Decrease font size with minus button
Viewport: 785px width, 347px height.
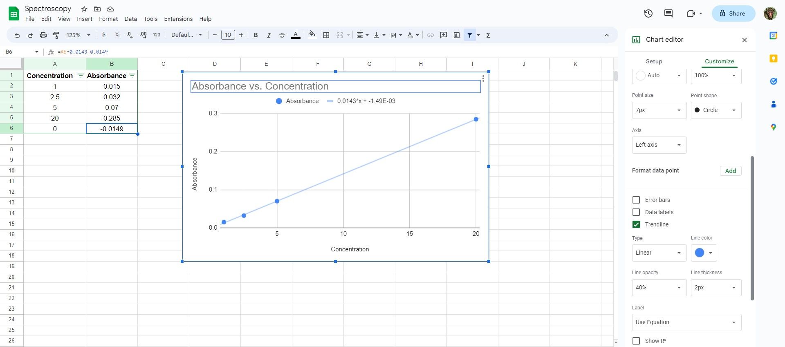point(215,35)
